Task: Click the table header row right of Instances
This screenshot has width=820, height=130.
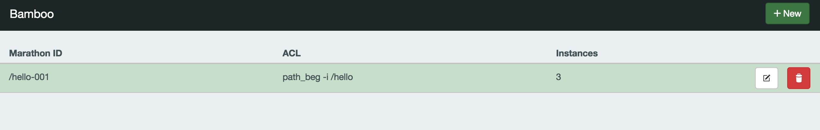Action: [691, 53]
